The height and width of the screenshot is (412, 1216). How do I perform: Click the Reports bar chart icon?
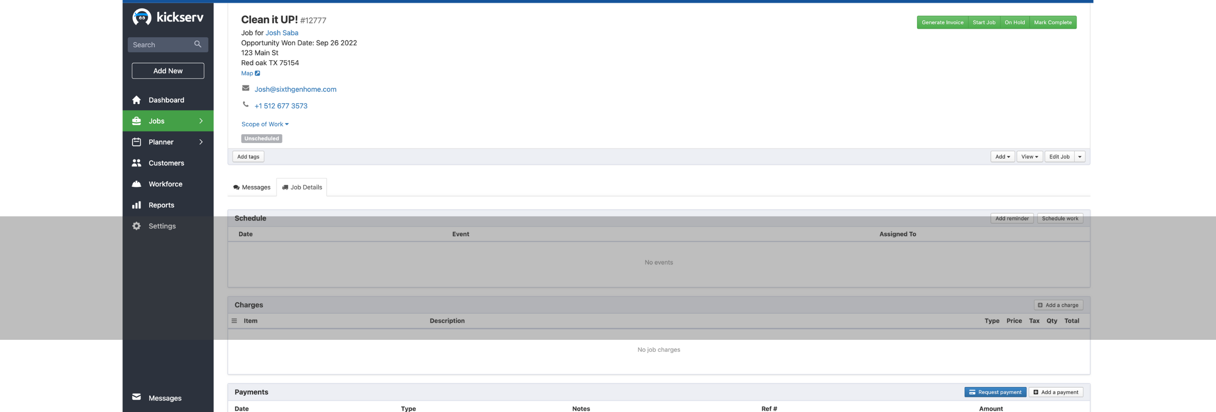[136, 205]
